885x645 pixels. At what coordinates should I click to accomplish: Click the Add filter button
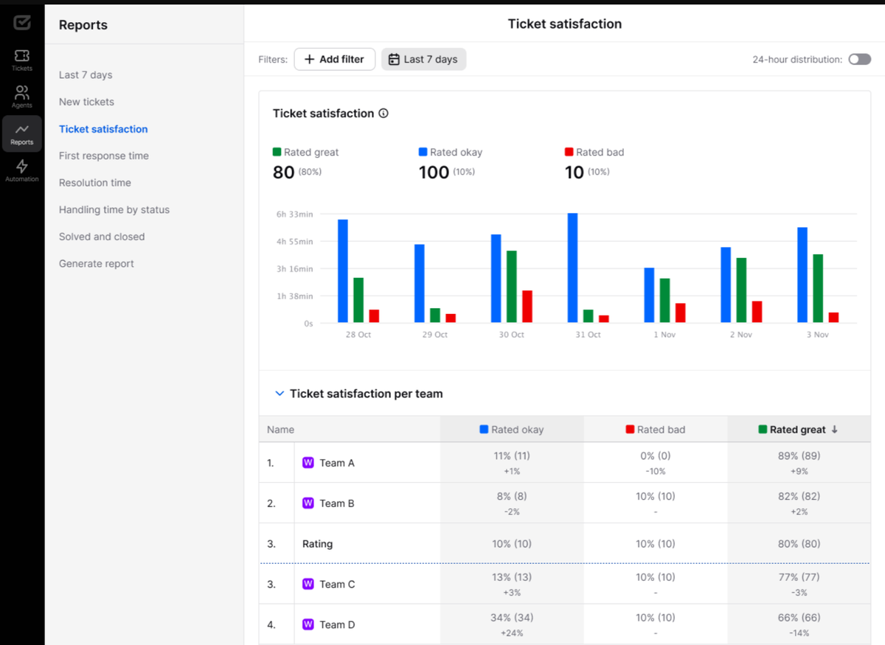[x=334, y=59]
